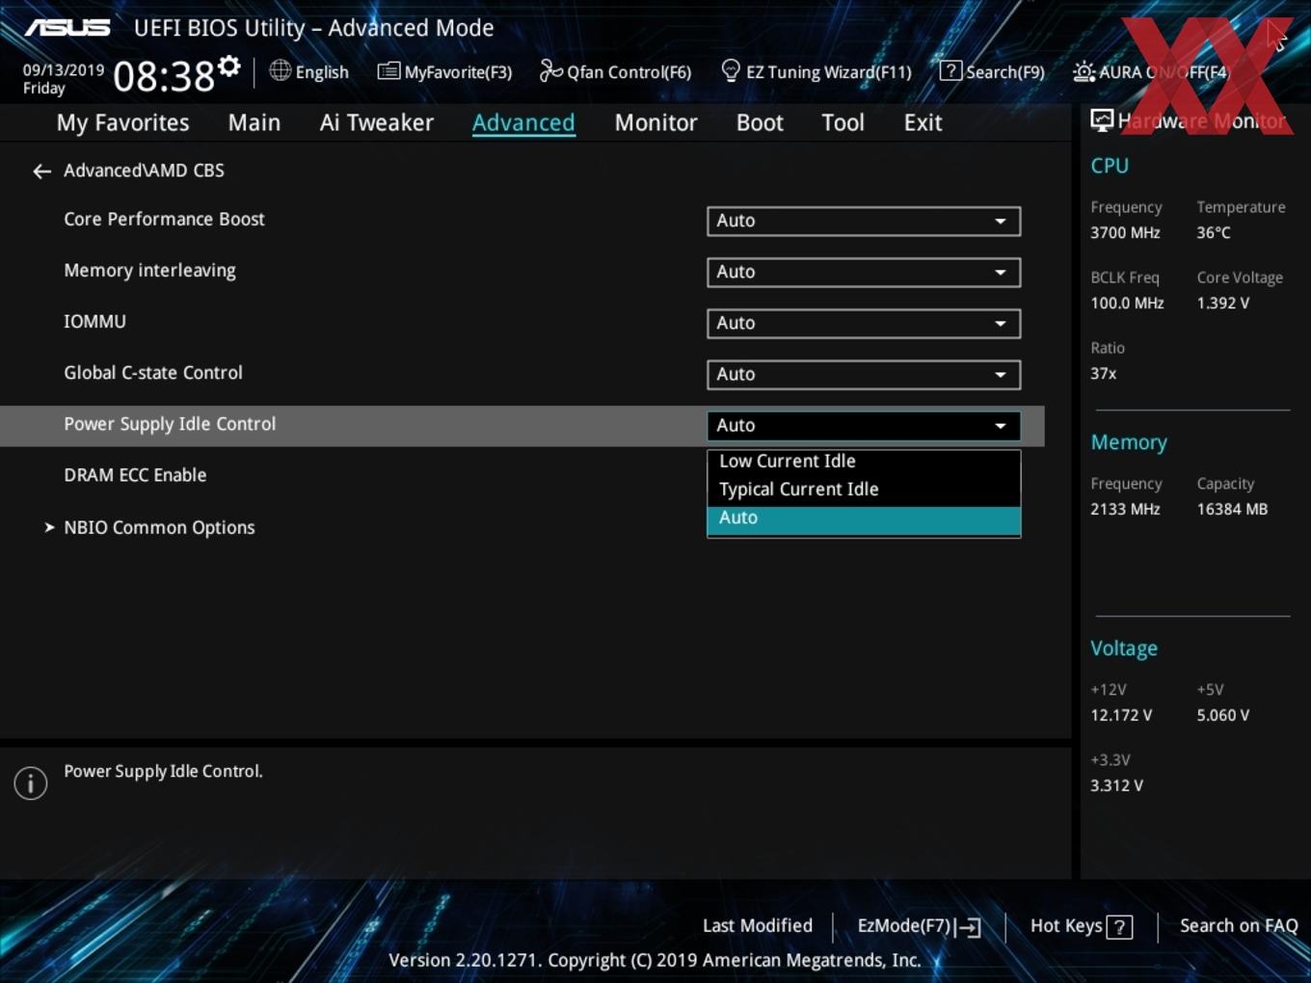Image resolution: width=1311 pixels, height=983 pixels.
Task: Choose the highlighted Auto option in list
Action: pyautogui.click(x=864, y=519)
